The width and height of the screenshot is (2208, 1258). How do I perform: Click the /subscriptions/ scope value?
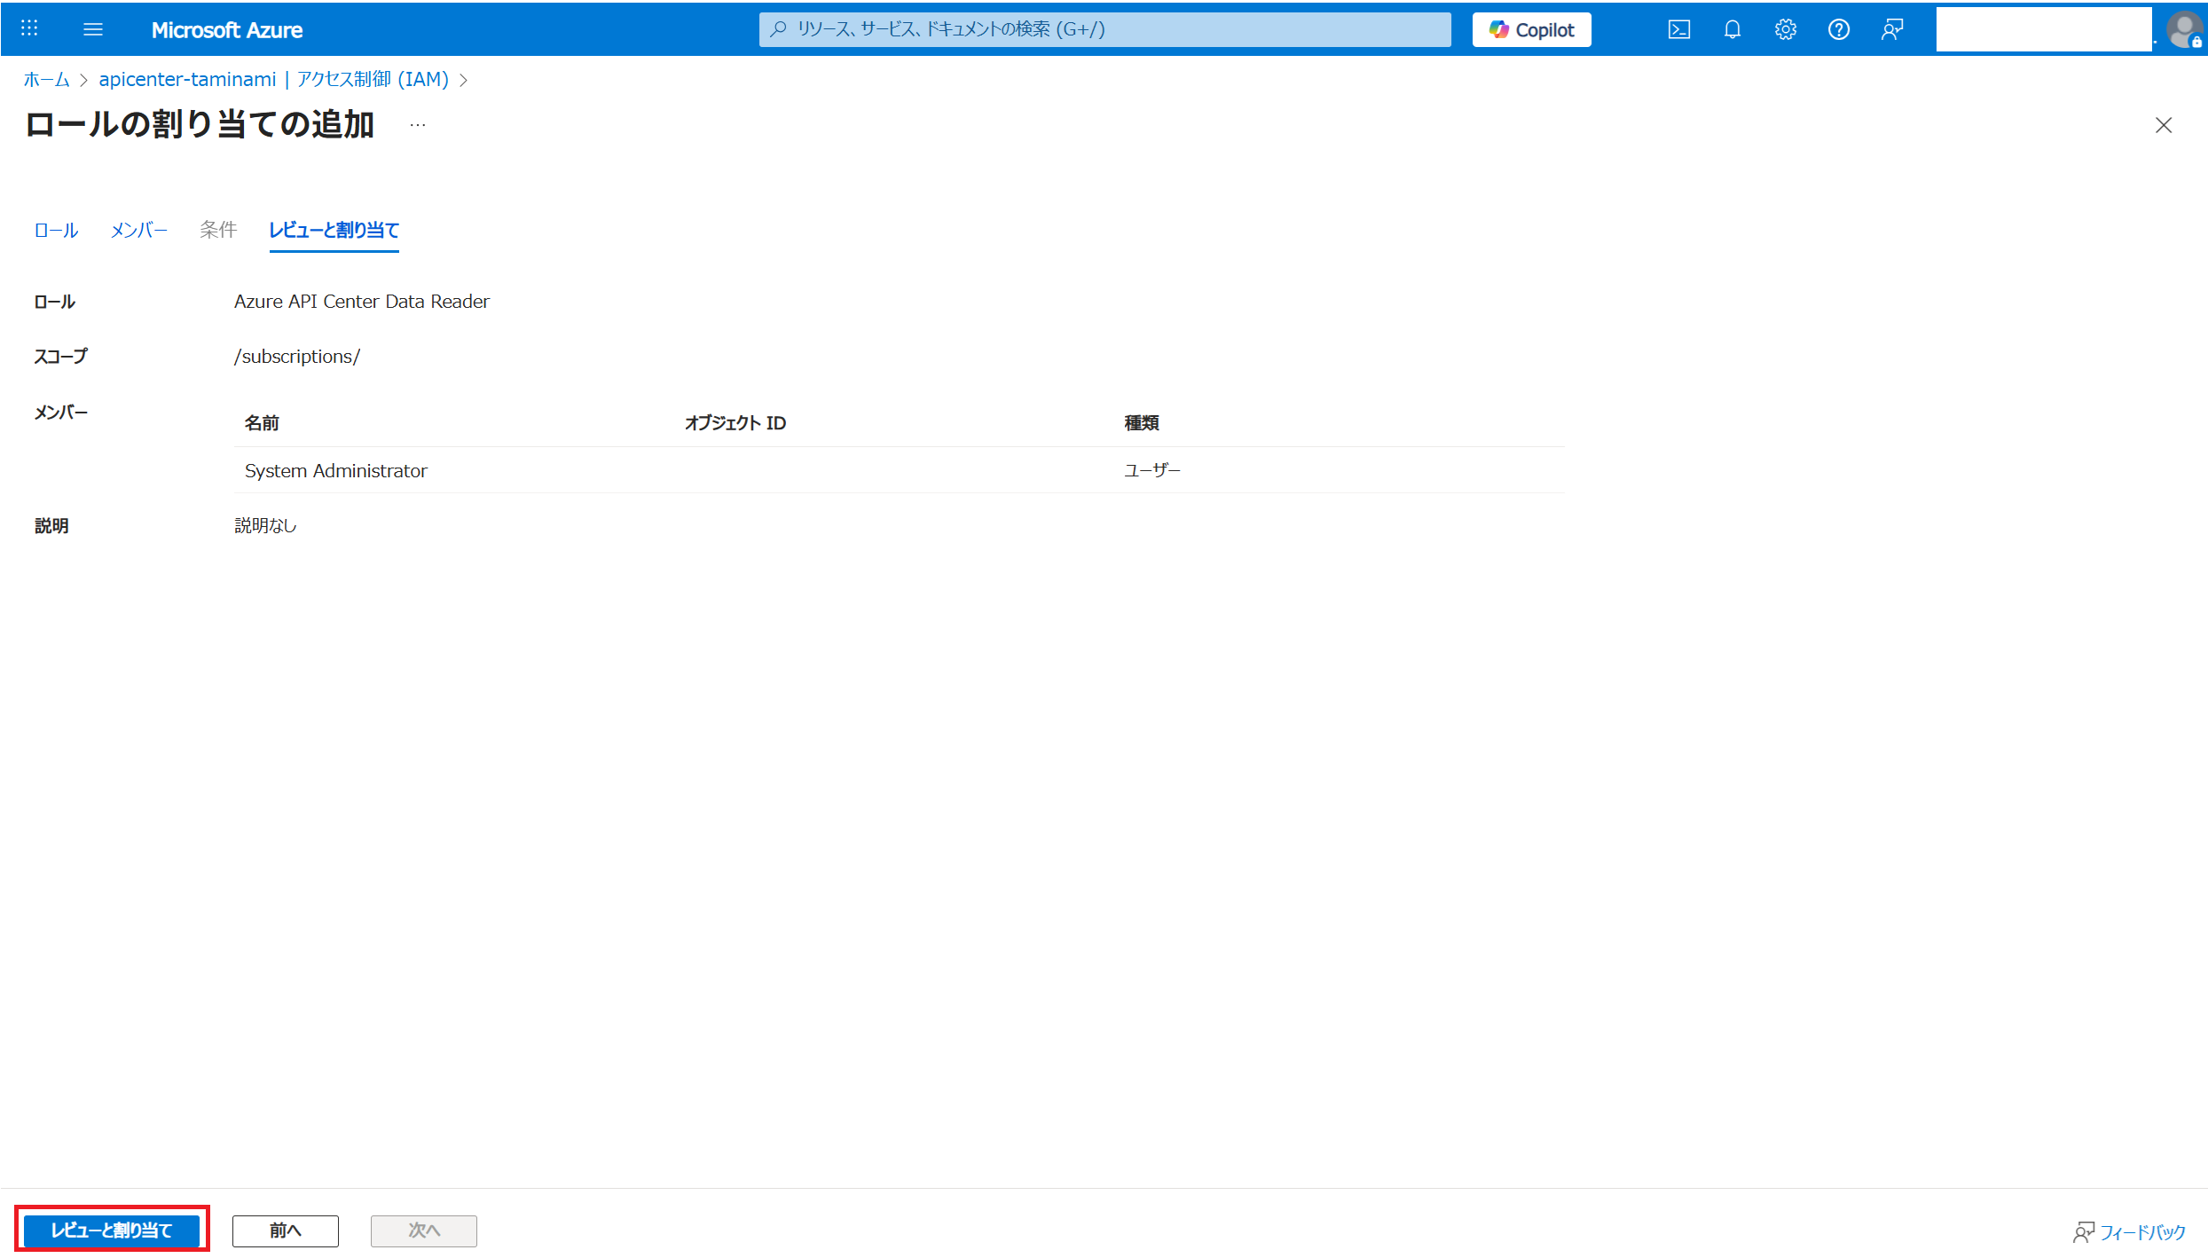point(297,357)
